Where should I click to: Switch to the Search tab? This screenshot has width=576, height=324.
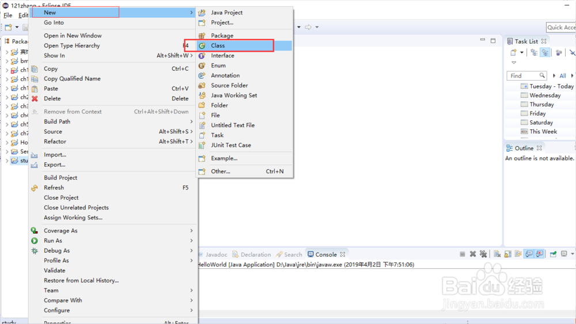pos(289,254)
